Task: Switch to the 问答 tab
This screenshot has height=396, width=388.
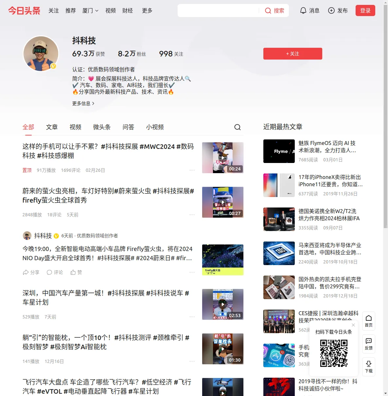Action: [129, 127]
